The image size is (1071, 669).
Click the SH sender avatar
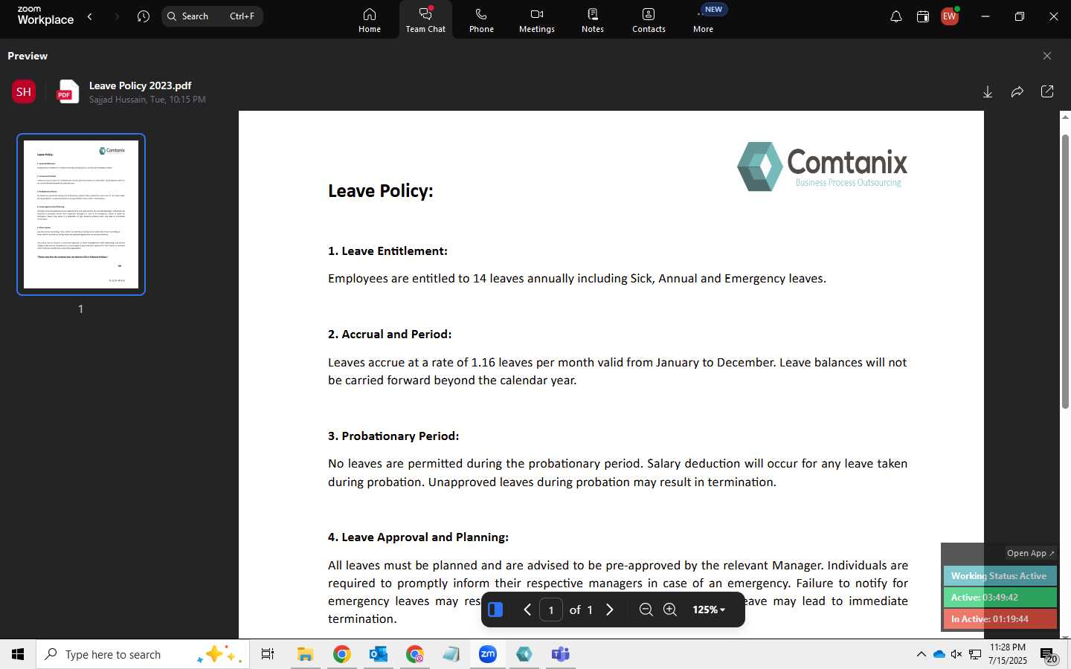pyautogui.click(x=24, y=91)
